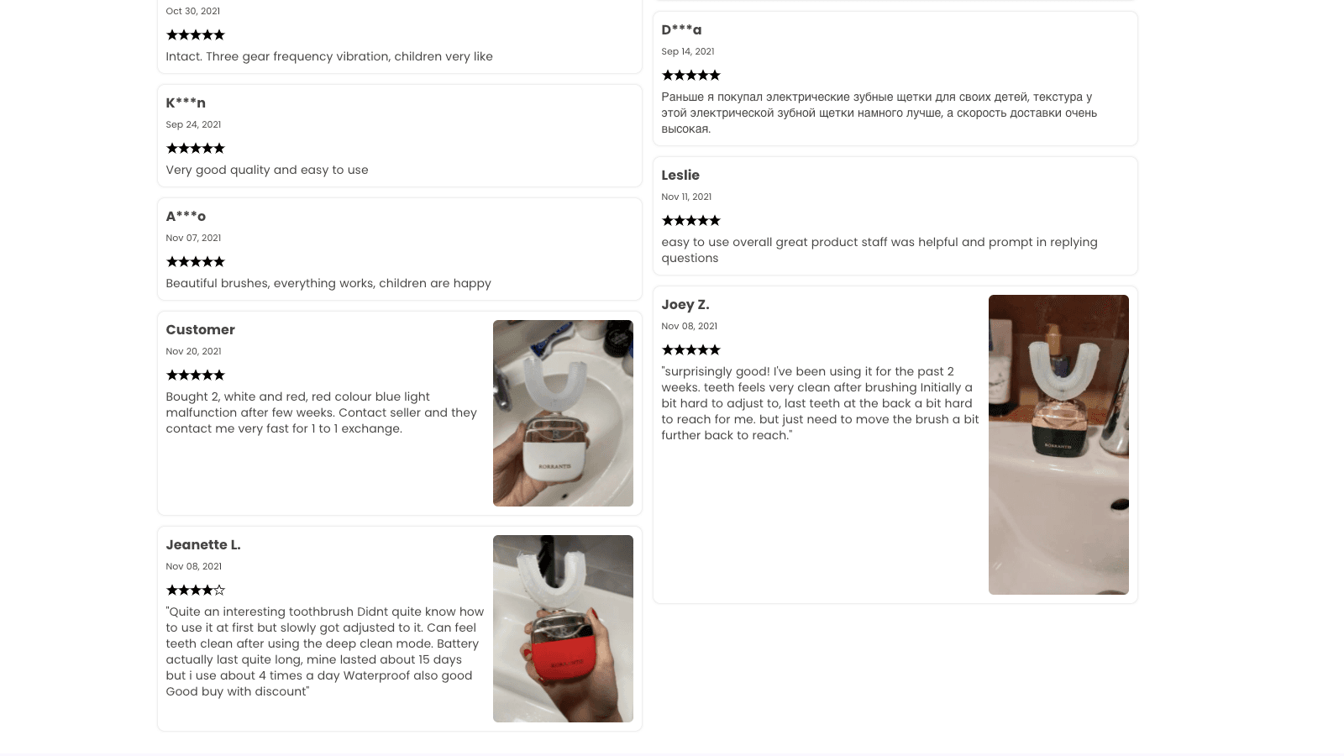Click the Nov 07, 2021 date on A***o's review
The height and width of the screenshot is (756, 1344).
coord(193,239)
